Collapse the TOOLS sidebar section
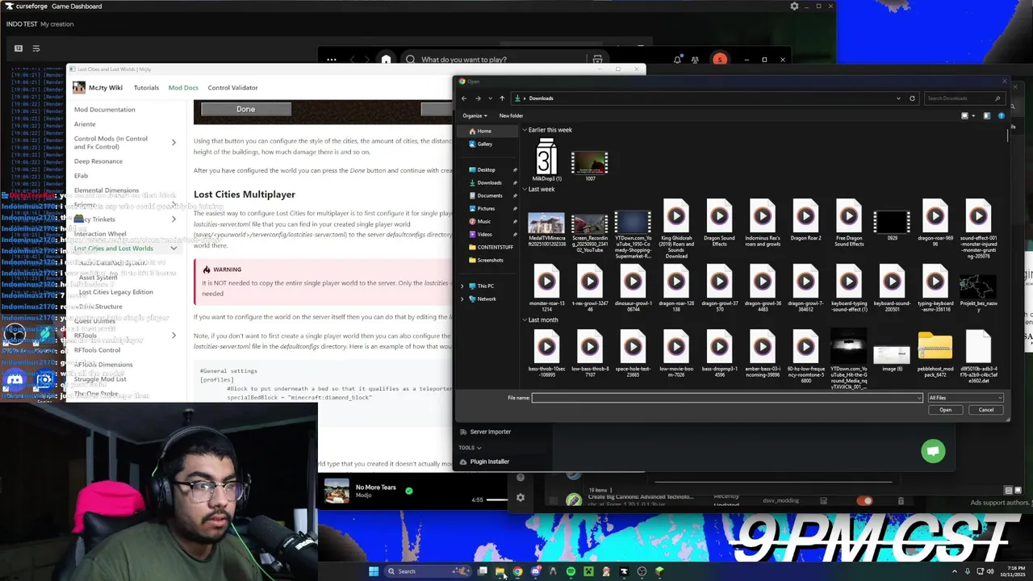1033x581 pixels. [x=470, y=447]
